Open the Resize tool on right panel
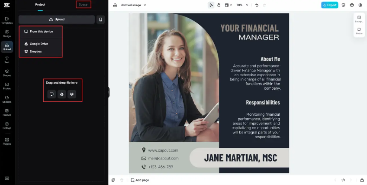 tap(359, 31)
